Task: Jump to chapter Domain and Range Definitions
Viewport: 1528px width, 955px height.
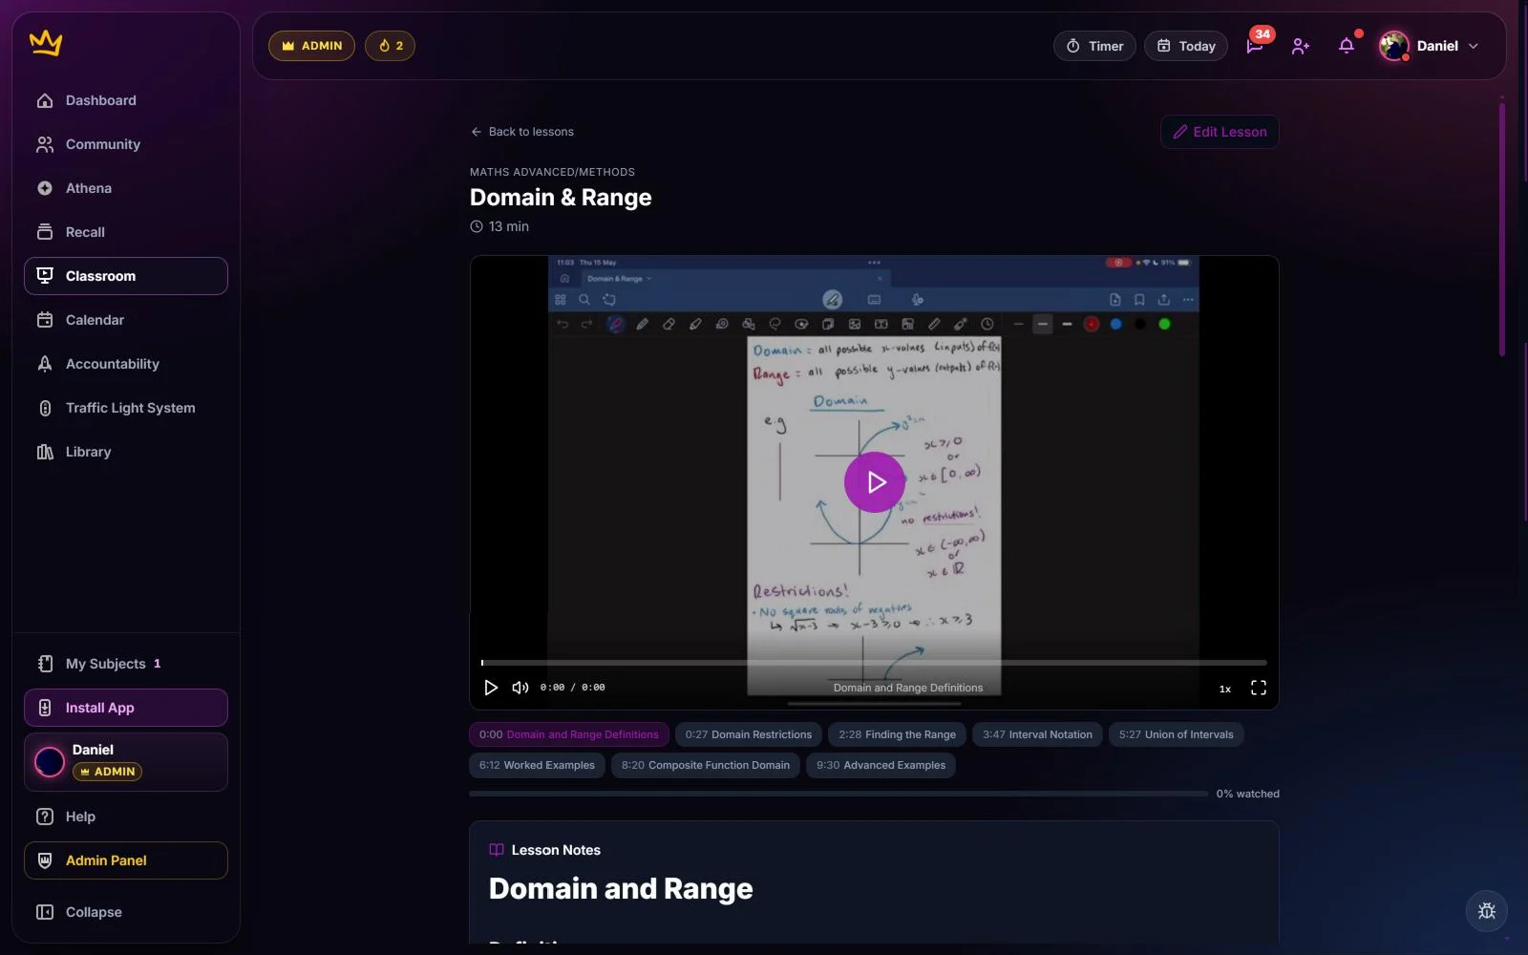Action: 569,734
